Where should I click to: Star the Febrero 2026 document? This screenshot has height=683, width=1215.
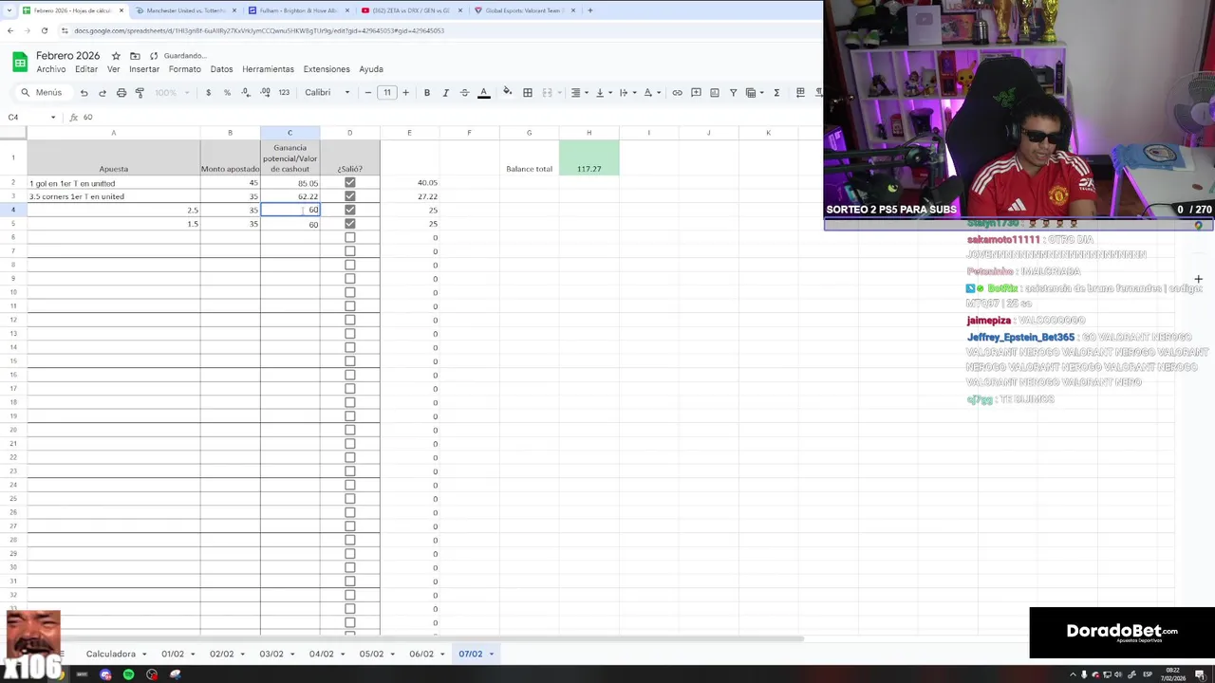(x=116, y=56)
